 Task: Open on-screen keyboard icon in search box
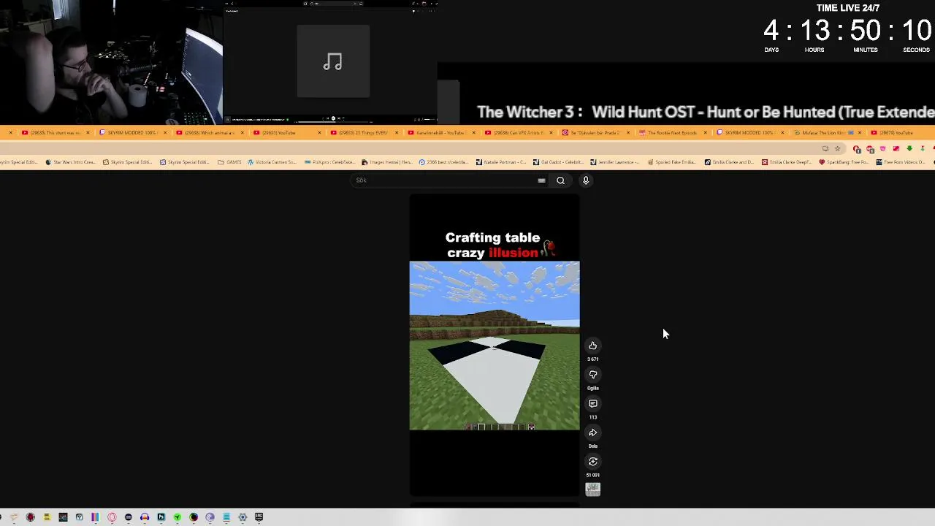(x=541, y=180)
